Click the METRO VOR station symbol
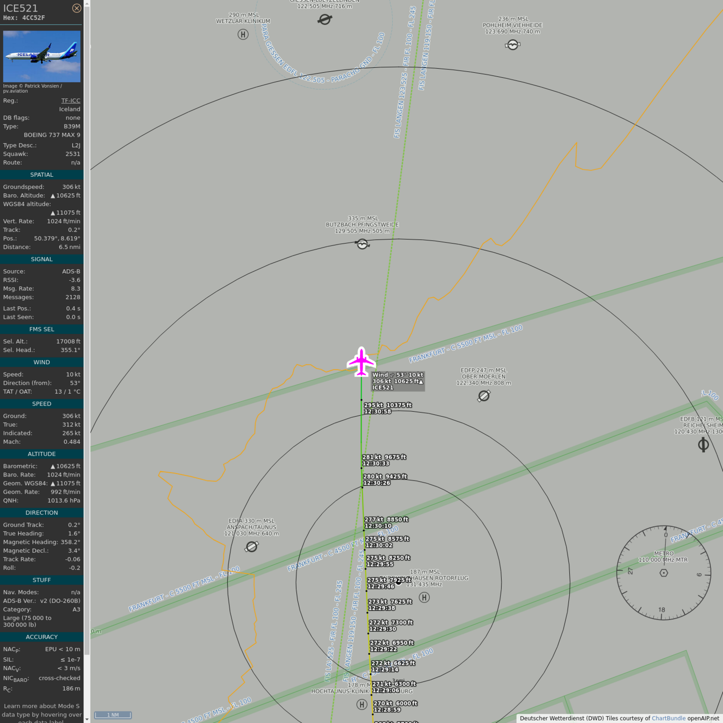 click(x=664, y=573)
